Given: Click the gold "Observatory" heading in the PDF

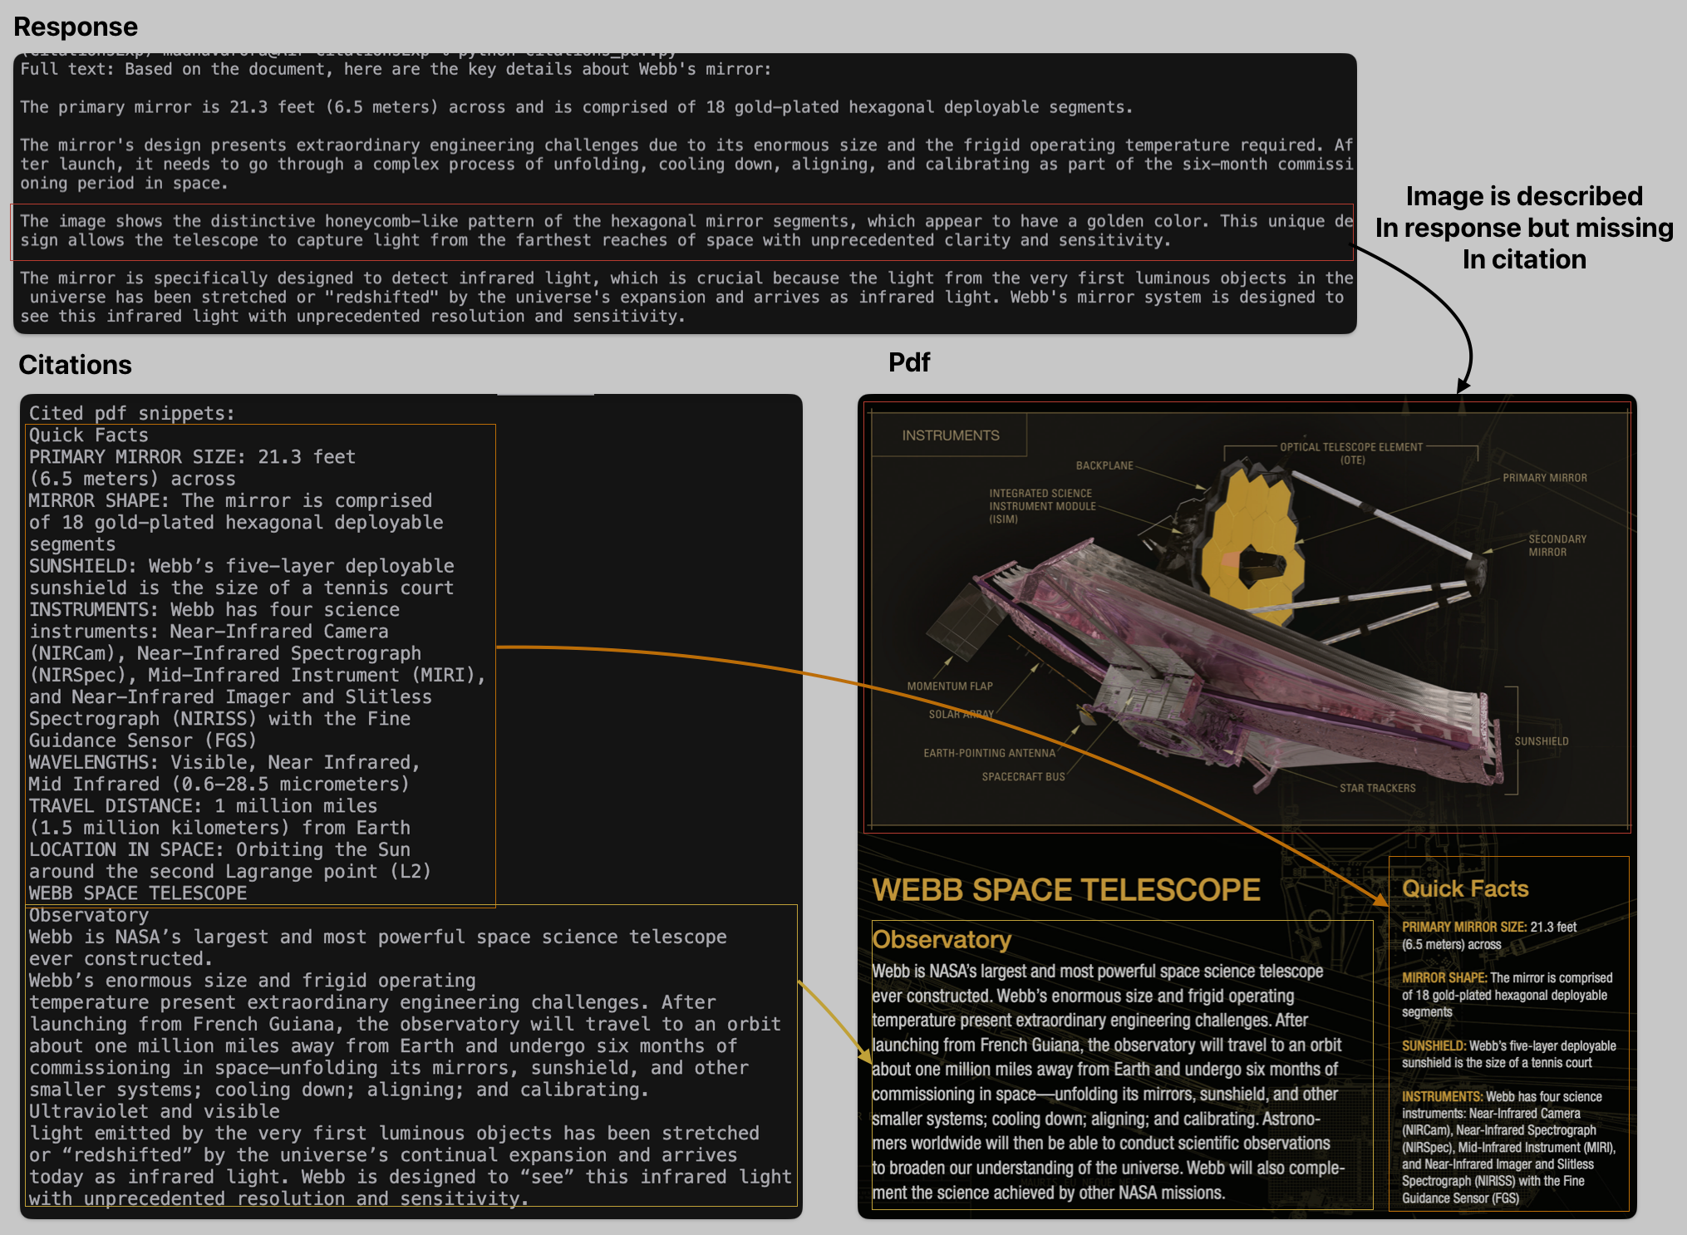Looking at the screenshot, I should coord(942,939).
